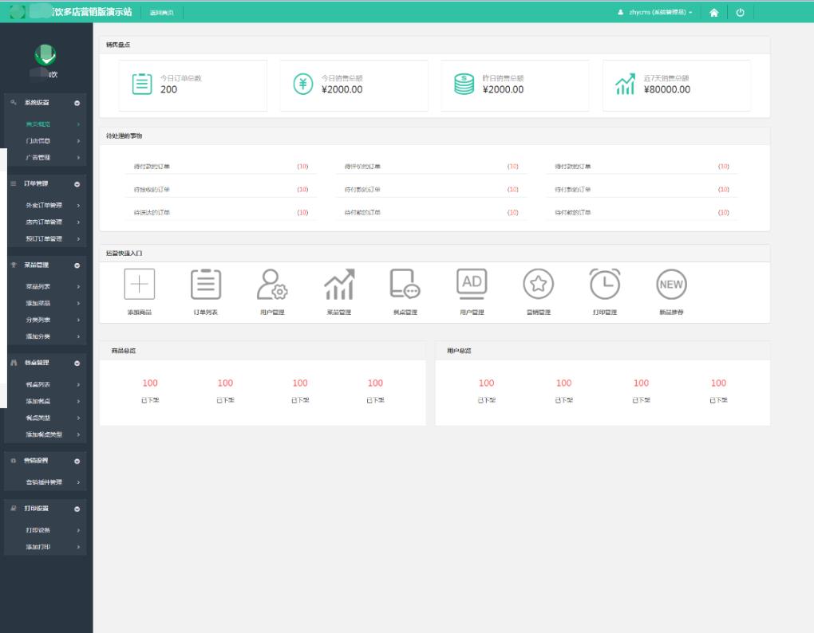Click the wrench icon beside 系统设置

14,103
